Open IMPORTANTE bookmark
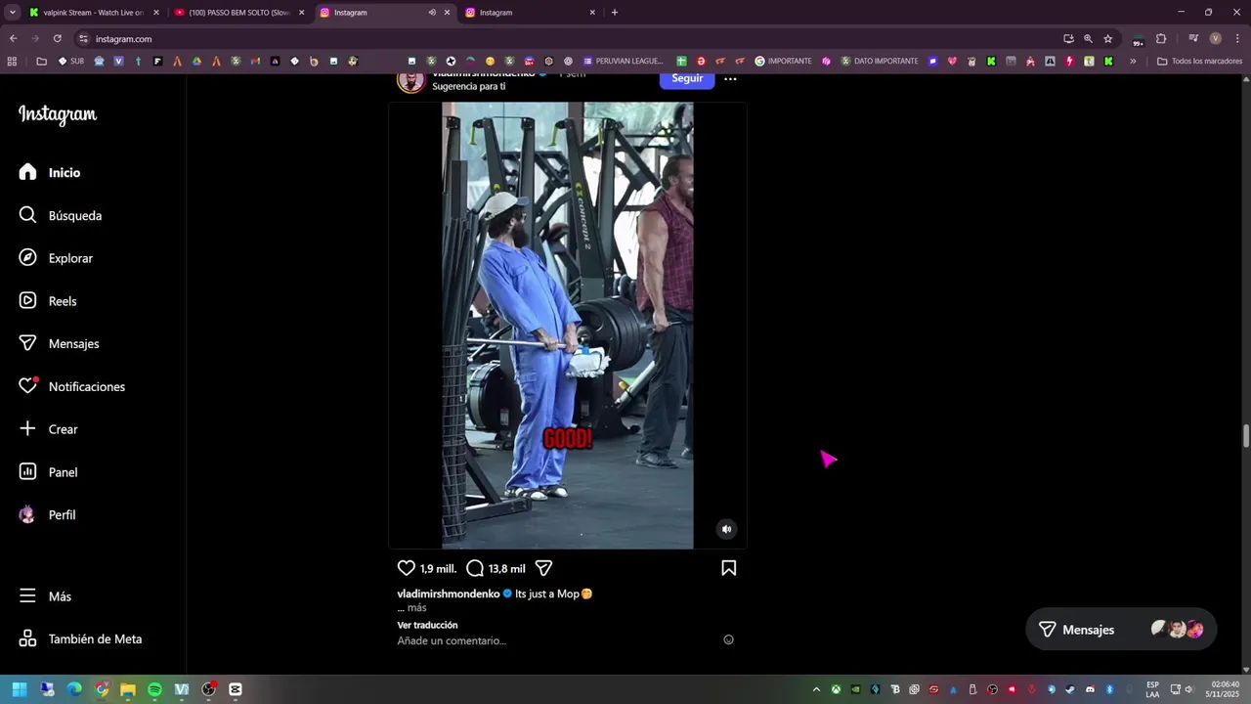 pos(783,61)
